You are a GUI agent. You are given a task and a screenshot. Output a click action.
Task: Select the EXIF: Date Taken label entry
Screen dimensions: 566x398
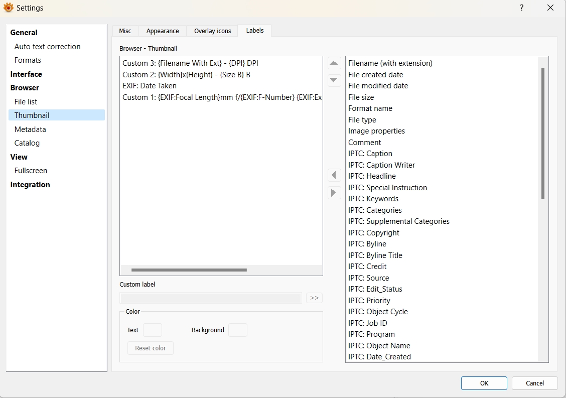tap(150, 86)
